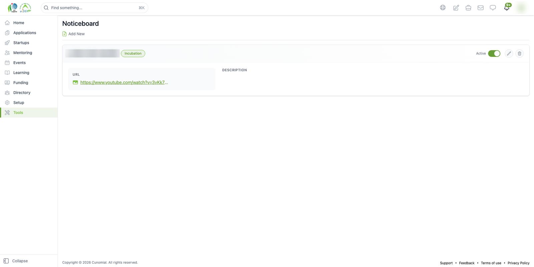Edit the Incubation notice with pencil icon
This screenshot has height=267, width=534.
pos(509,53)
